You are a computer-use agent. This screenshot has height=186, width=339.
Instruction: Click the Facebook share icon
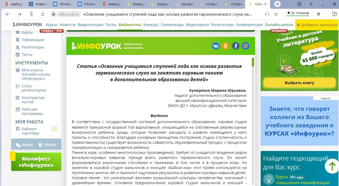(x=236, y=46)
